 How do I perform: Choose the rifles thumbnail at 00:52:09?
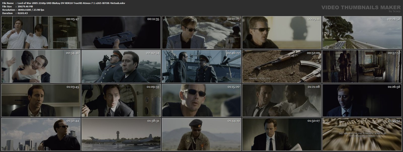(282, 66)
